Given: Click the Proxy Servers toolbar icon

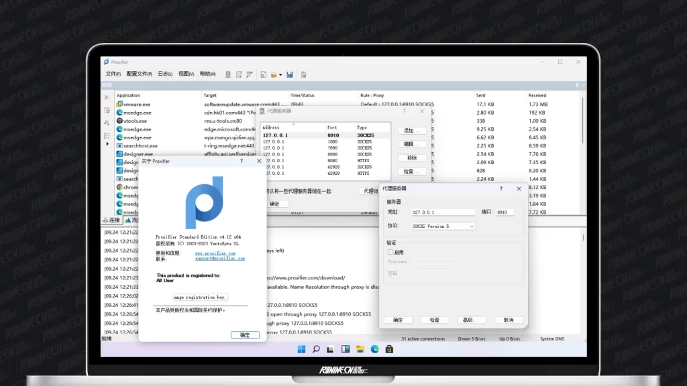Looking at the screenshot, I should pos(228,74).
